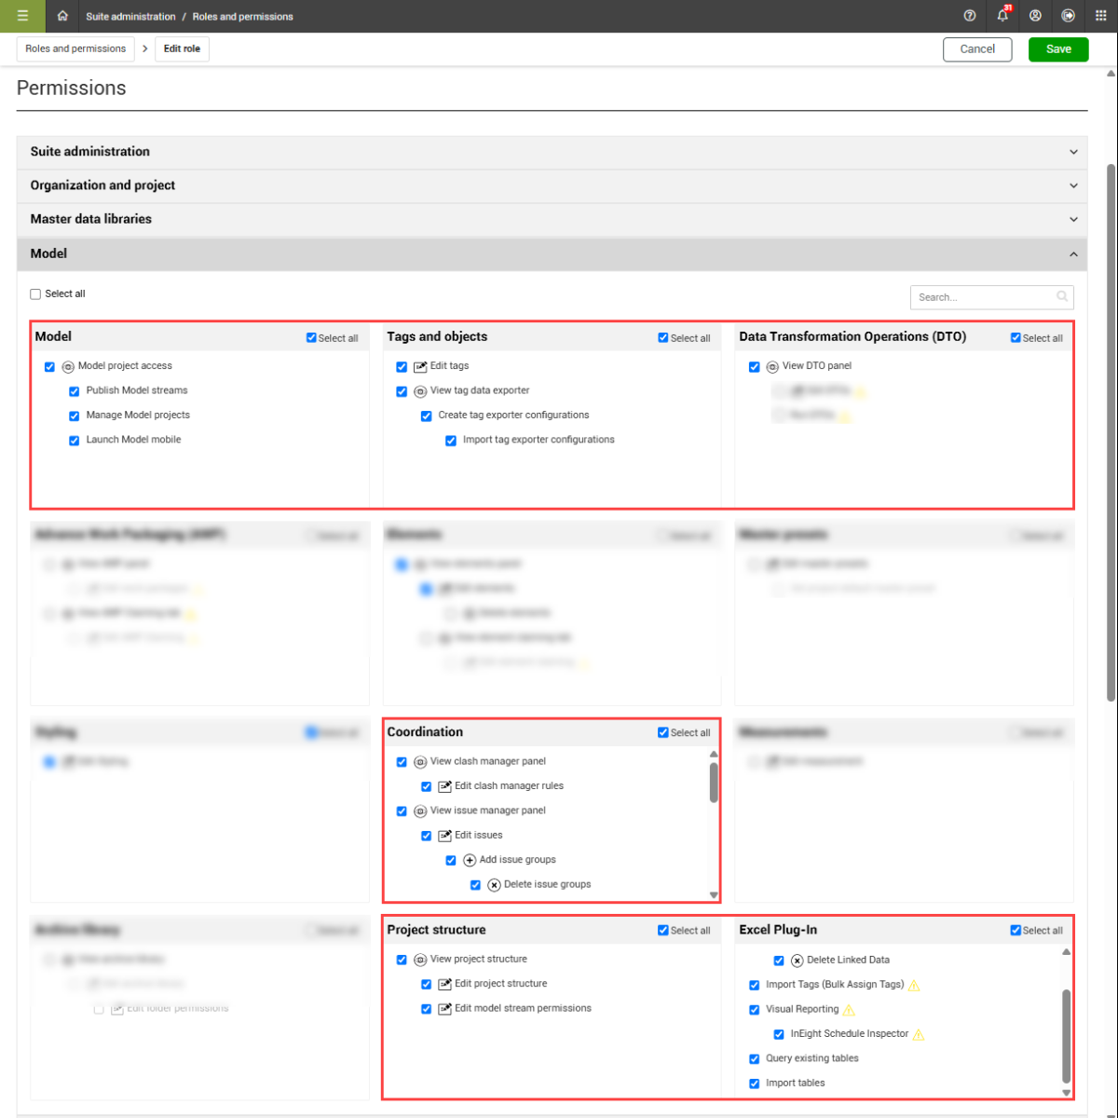Viewport: 1118px width, 1118px height.
Task: Click edit icon beside Edit issues
Action: (x=444, y=836)
